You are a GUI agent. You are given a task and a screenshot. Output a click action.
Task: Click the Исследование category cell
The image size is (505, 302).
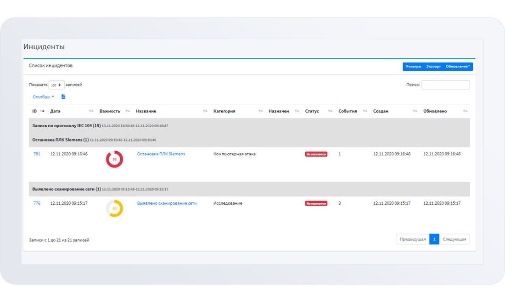point(228,203)
